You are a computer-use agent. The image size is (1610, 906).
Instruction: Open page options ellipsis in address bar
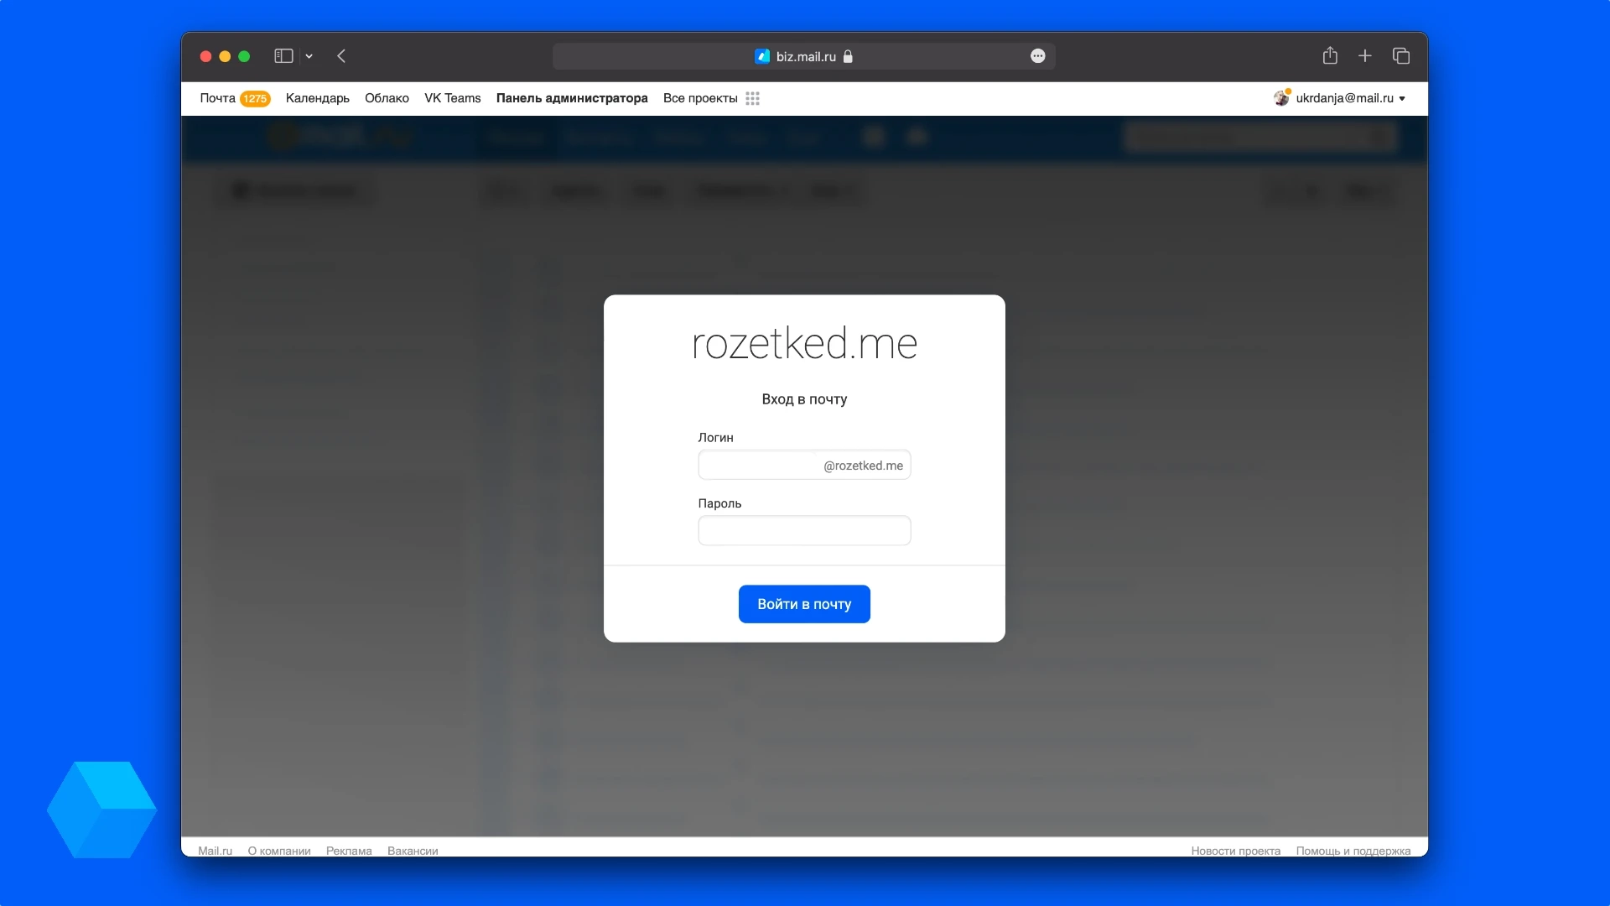coord(1037,56)
